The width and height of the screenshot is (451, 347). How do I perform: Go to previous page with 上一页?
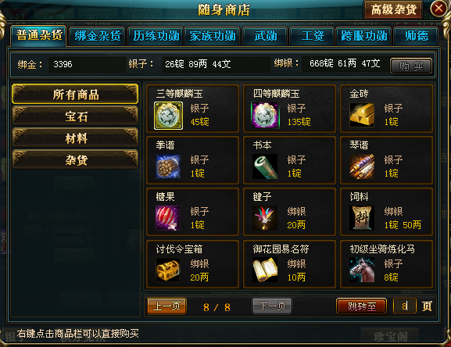coord(166,306)
